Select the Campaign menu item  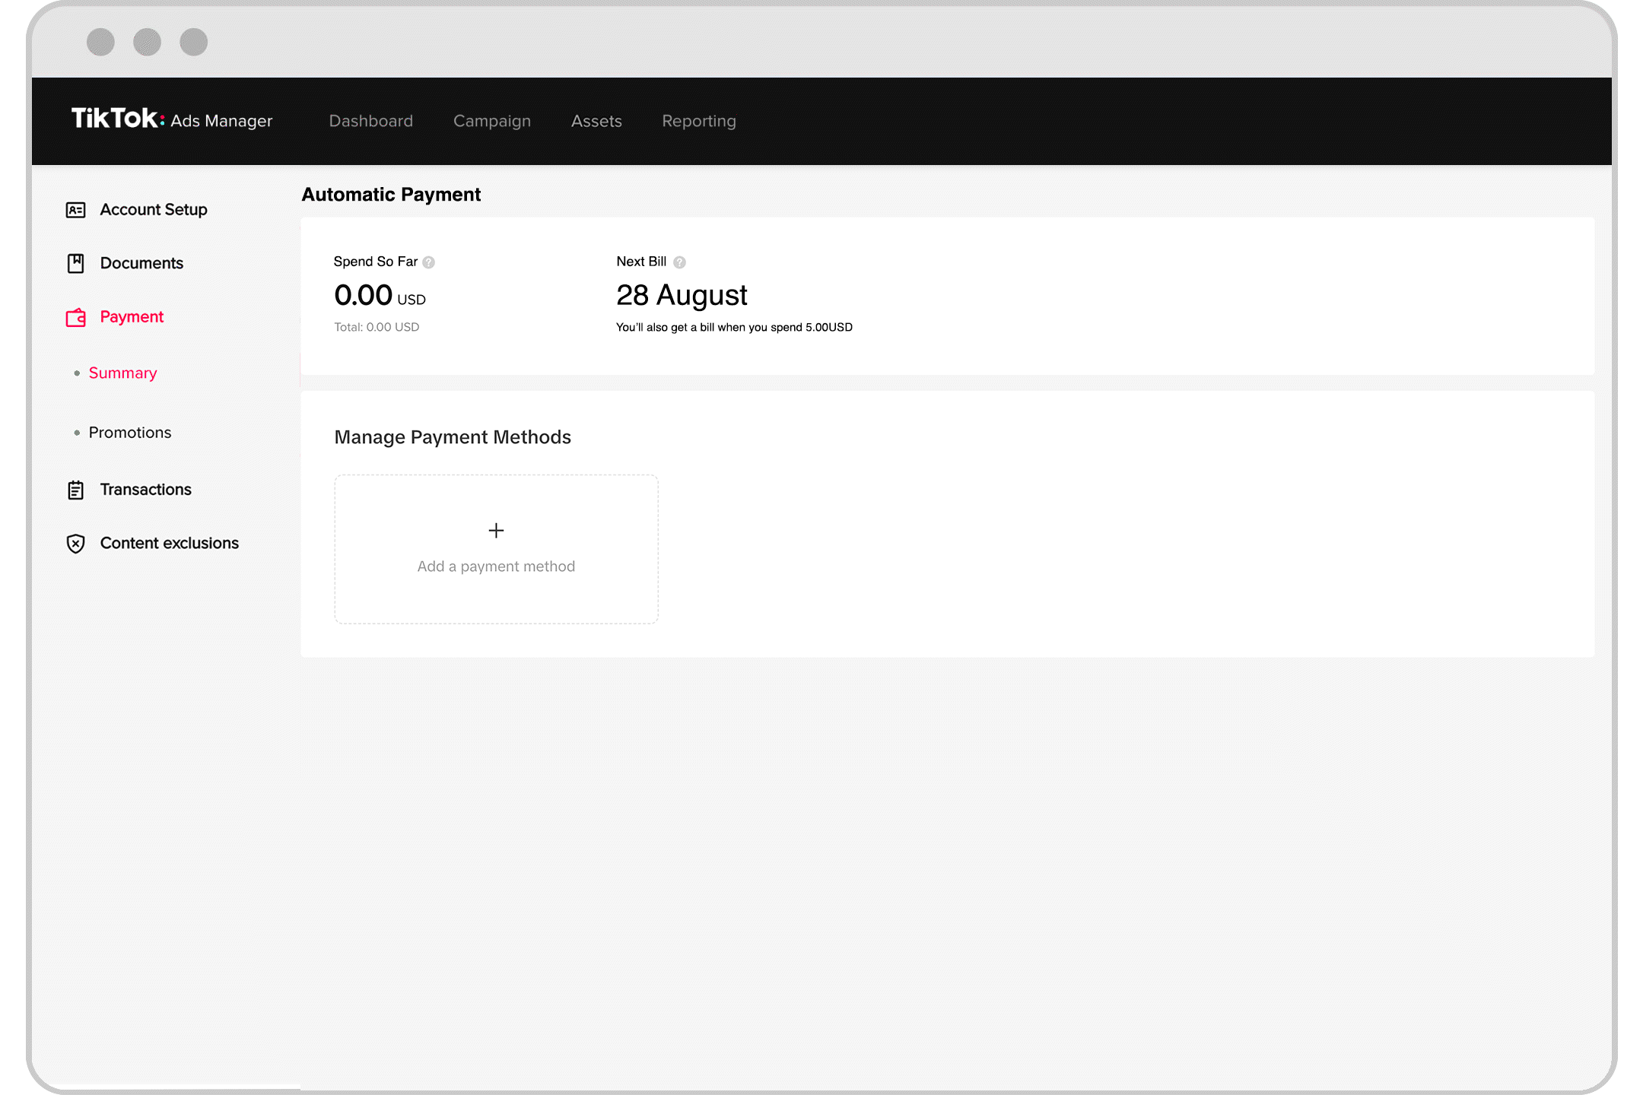pos(491,121)
